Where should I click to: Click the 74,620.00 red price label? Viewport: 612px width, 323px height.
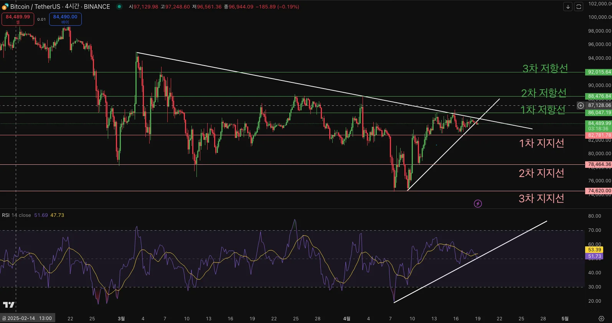tap(599, 191)
